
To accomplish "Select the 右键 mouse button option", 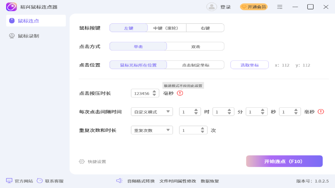I will 205,28.
